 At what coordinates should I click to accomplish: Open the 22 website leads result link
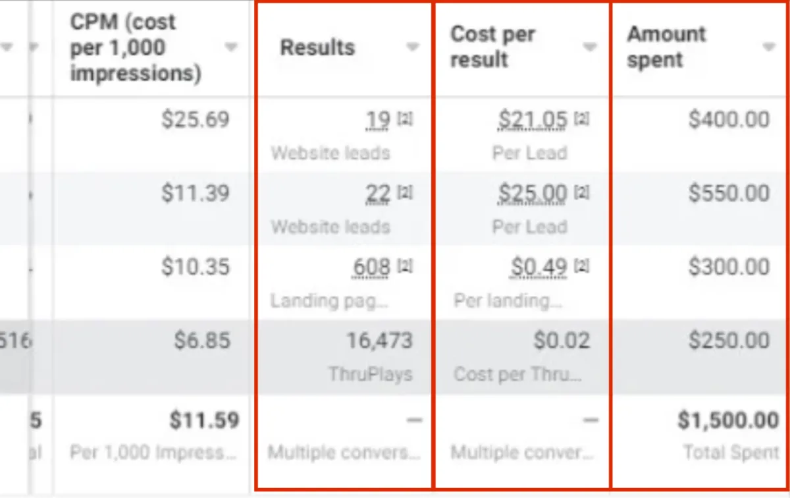pos(378,194)
